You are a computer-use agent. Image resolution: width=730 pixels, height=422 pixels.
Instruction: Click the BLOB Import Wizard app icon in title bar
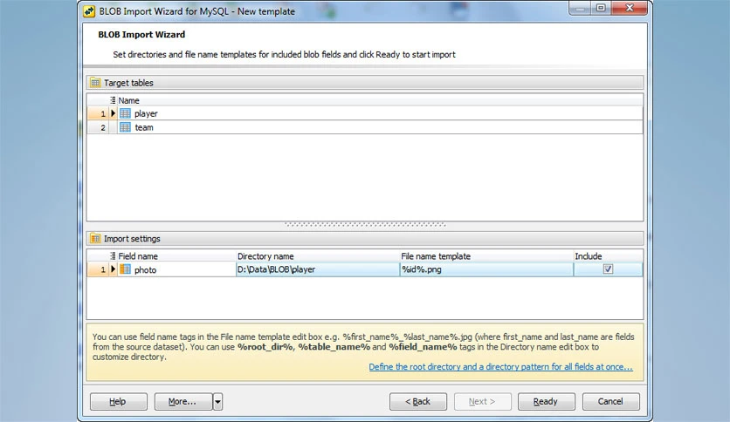(x=89, y=11)
